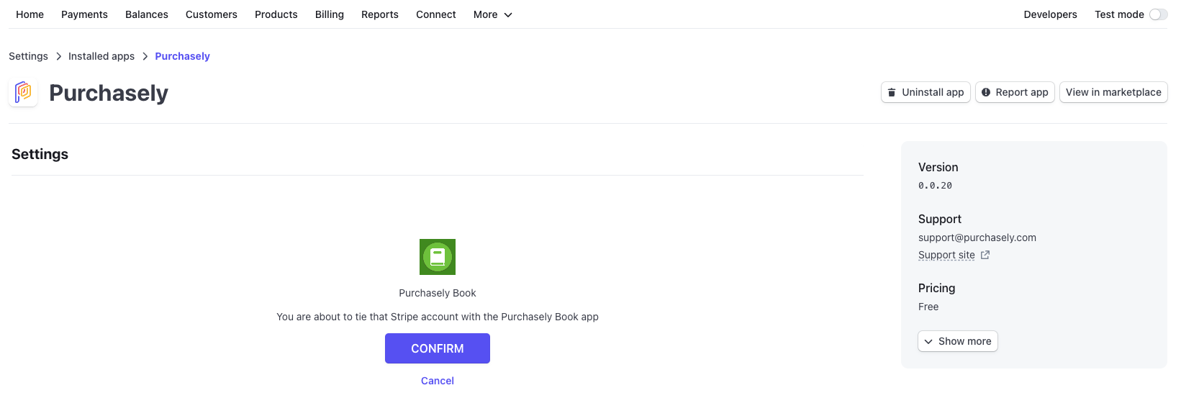Click the trash icon on Uninstall app
1181x416 pixels.
[892, 92]
